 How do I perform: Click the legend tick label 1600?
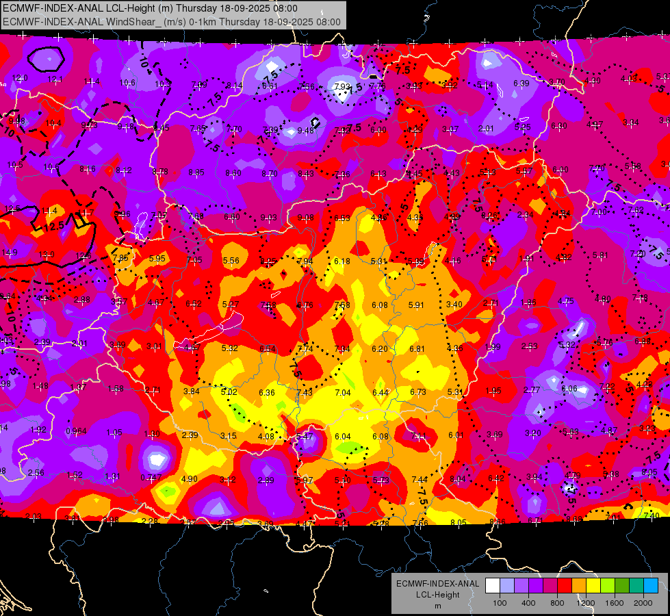tap(615, 603)
